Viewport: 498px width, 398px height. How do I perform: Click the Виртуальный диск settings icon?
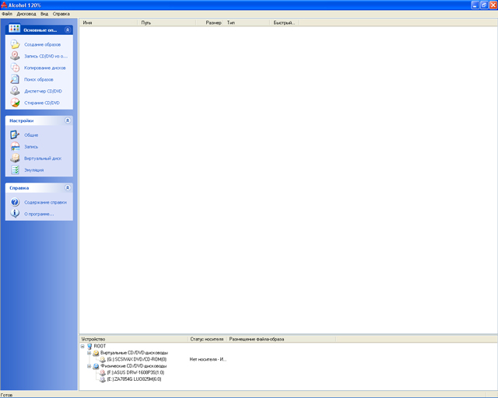click(15, 158)
